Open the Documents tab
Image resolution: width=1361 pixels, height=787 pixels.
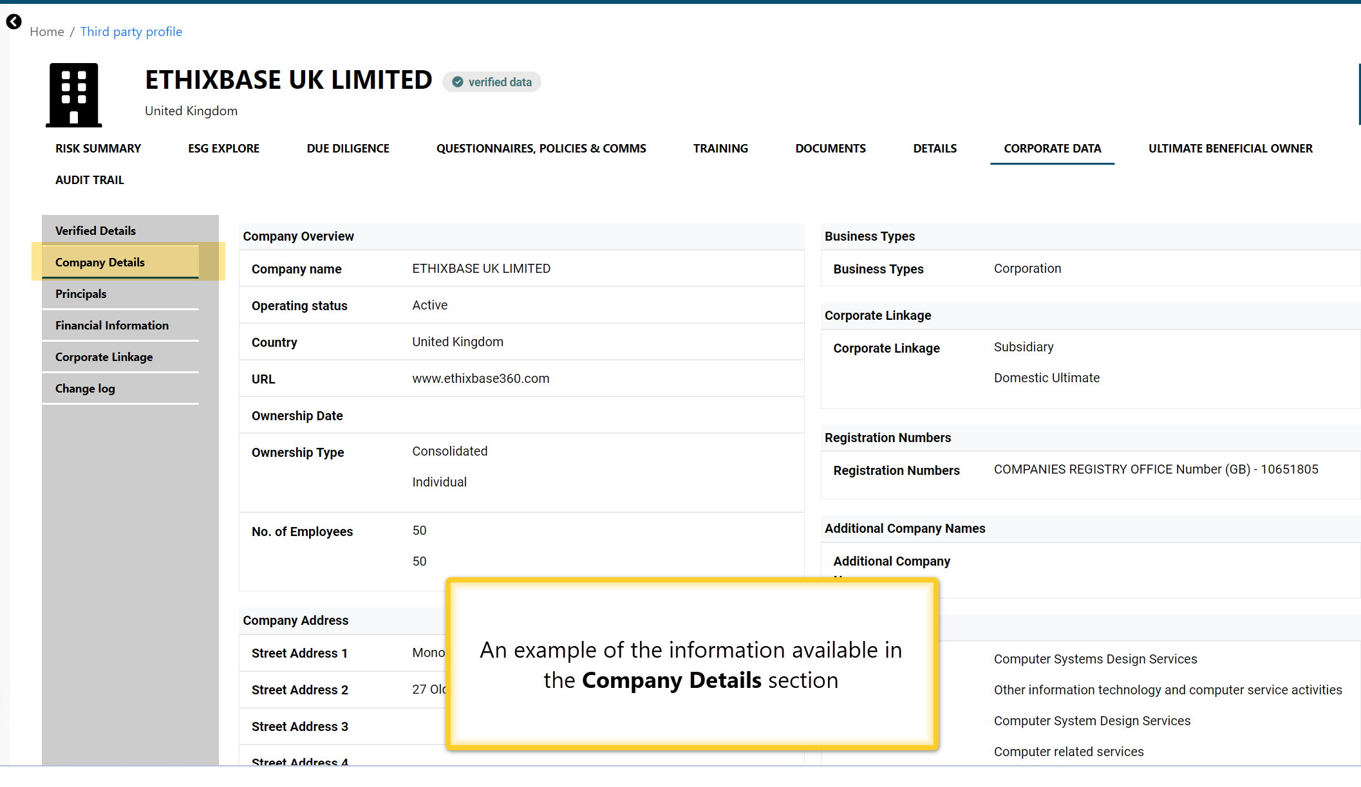(x=831, y=149)
